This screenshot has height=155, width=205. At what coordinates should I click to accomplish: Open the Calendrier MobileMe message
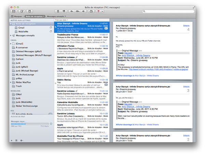(82, 106)
